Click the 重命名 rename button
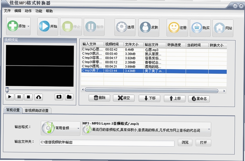Viewport: 245px width, 161px height. [x=199, y=99]
